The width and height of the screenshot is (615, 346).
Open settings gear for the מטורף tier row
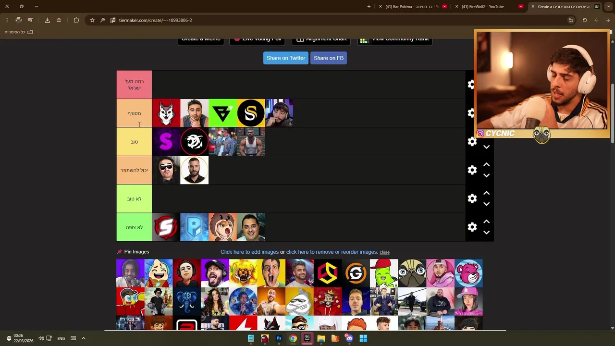(472, 113)
